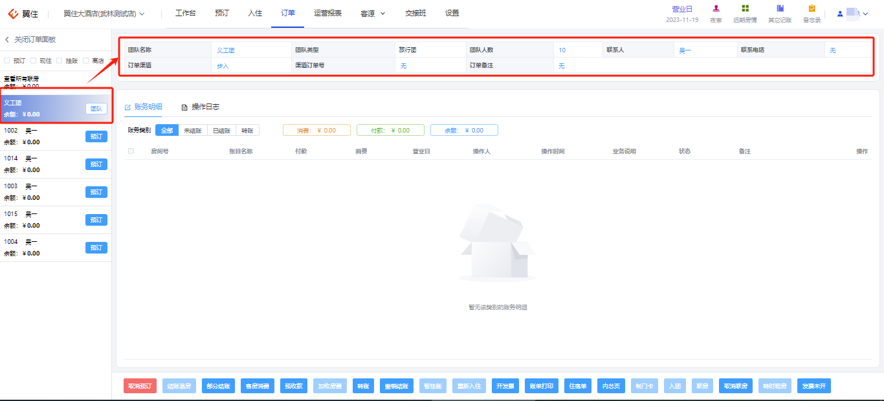Click the bottom 转账 button
884x401 pixels.
click(x=363, y=386)
